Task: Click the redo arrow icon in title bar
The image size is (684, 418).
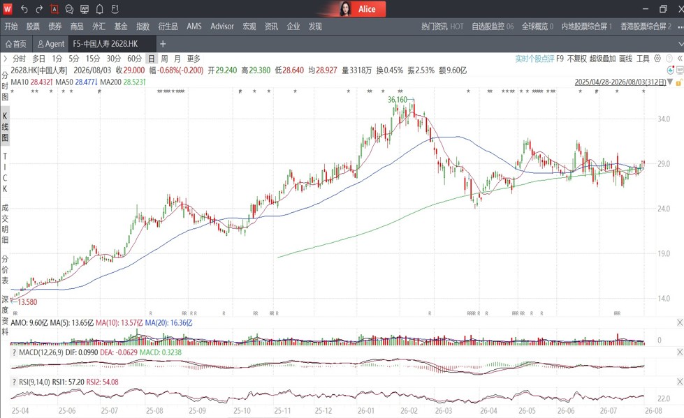Action: coord(39,9)
